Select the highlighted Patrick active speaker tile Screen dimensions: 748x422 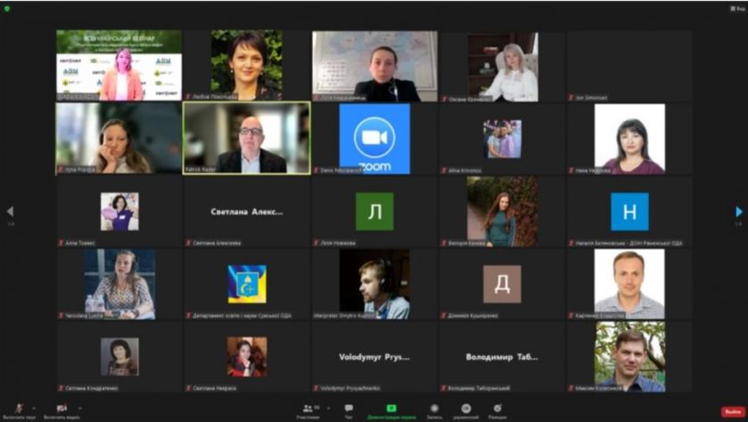click(247, 138)
